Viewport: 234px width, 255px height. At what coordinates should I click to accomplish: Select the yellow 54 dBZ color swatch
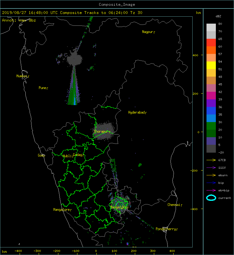tap(211, 65)
